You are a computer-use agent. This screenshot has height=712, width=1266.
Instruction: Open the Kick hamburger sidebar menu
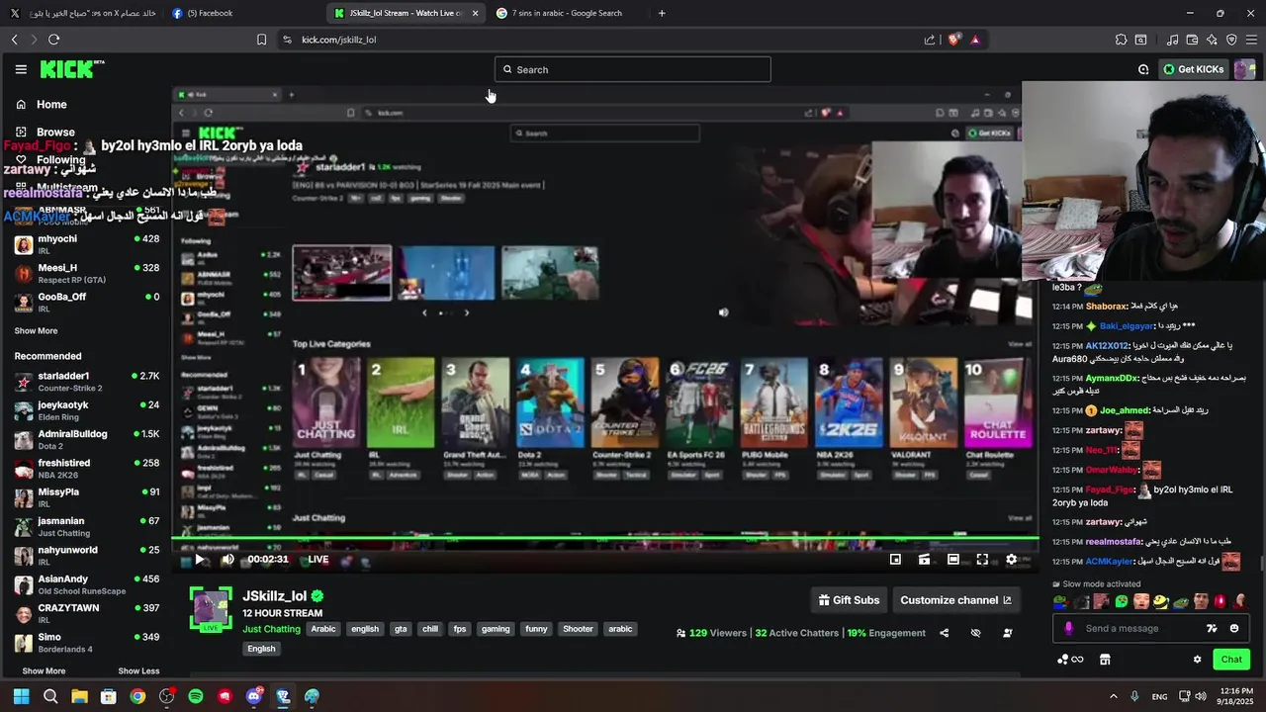[x=21, y=69]
